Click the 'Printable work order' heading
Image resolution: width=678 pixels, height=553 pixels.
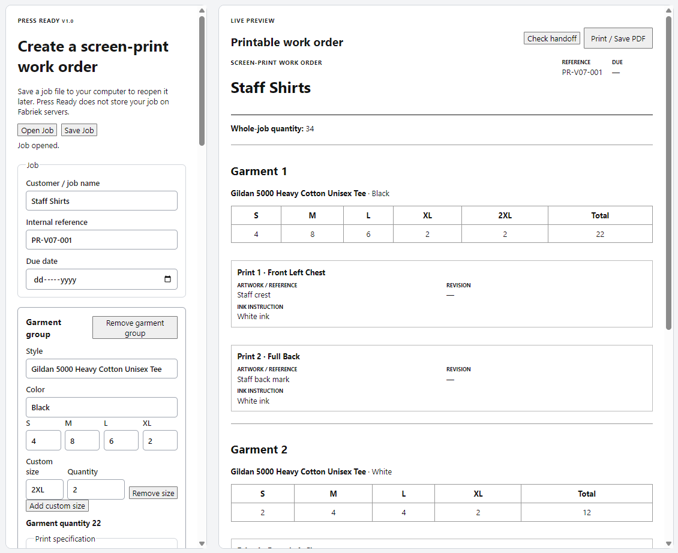tap(287, 42)
